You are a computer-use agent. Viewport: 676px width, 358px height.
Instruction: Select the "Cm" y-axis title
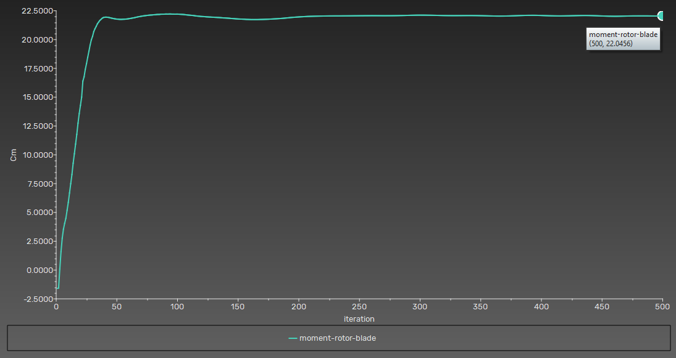[x=14, y=155]
